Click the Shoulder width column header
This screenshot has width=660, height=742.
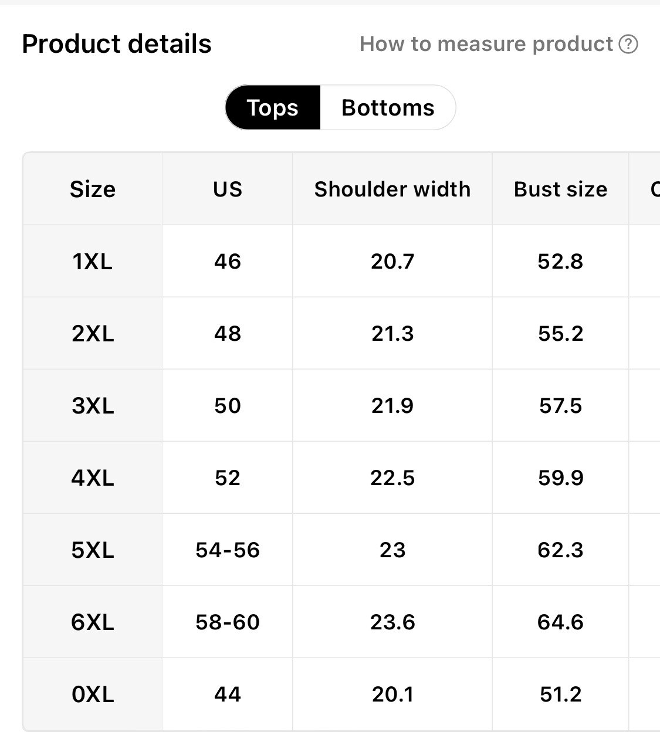click(x=392, y=189)
